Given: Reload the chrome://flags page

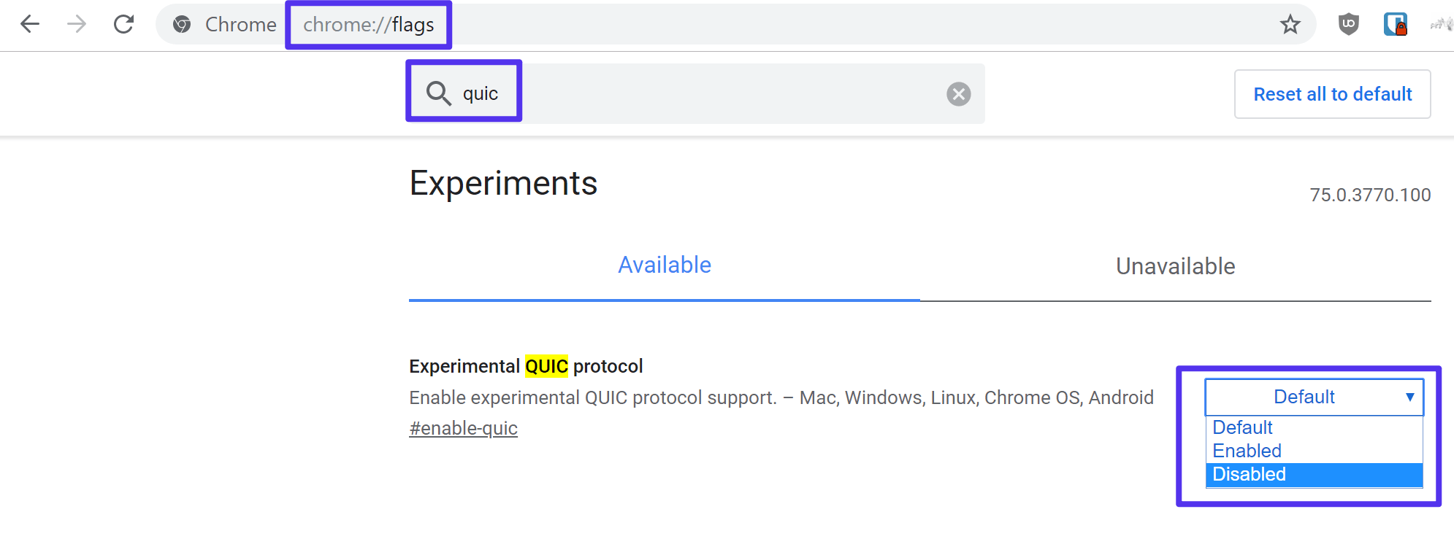Looking at the screenshot, I should [123, 23].
